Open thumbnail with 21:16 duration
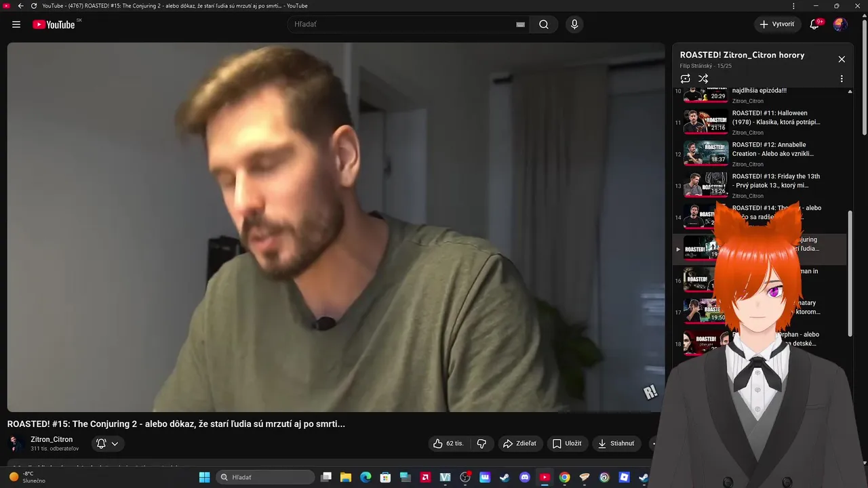Image resolution: width=868 pixels, height=488 pixels. coord(705,122)
